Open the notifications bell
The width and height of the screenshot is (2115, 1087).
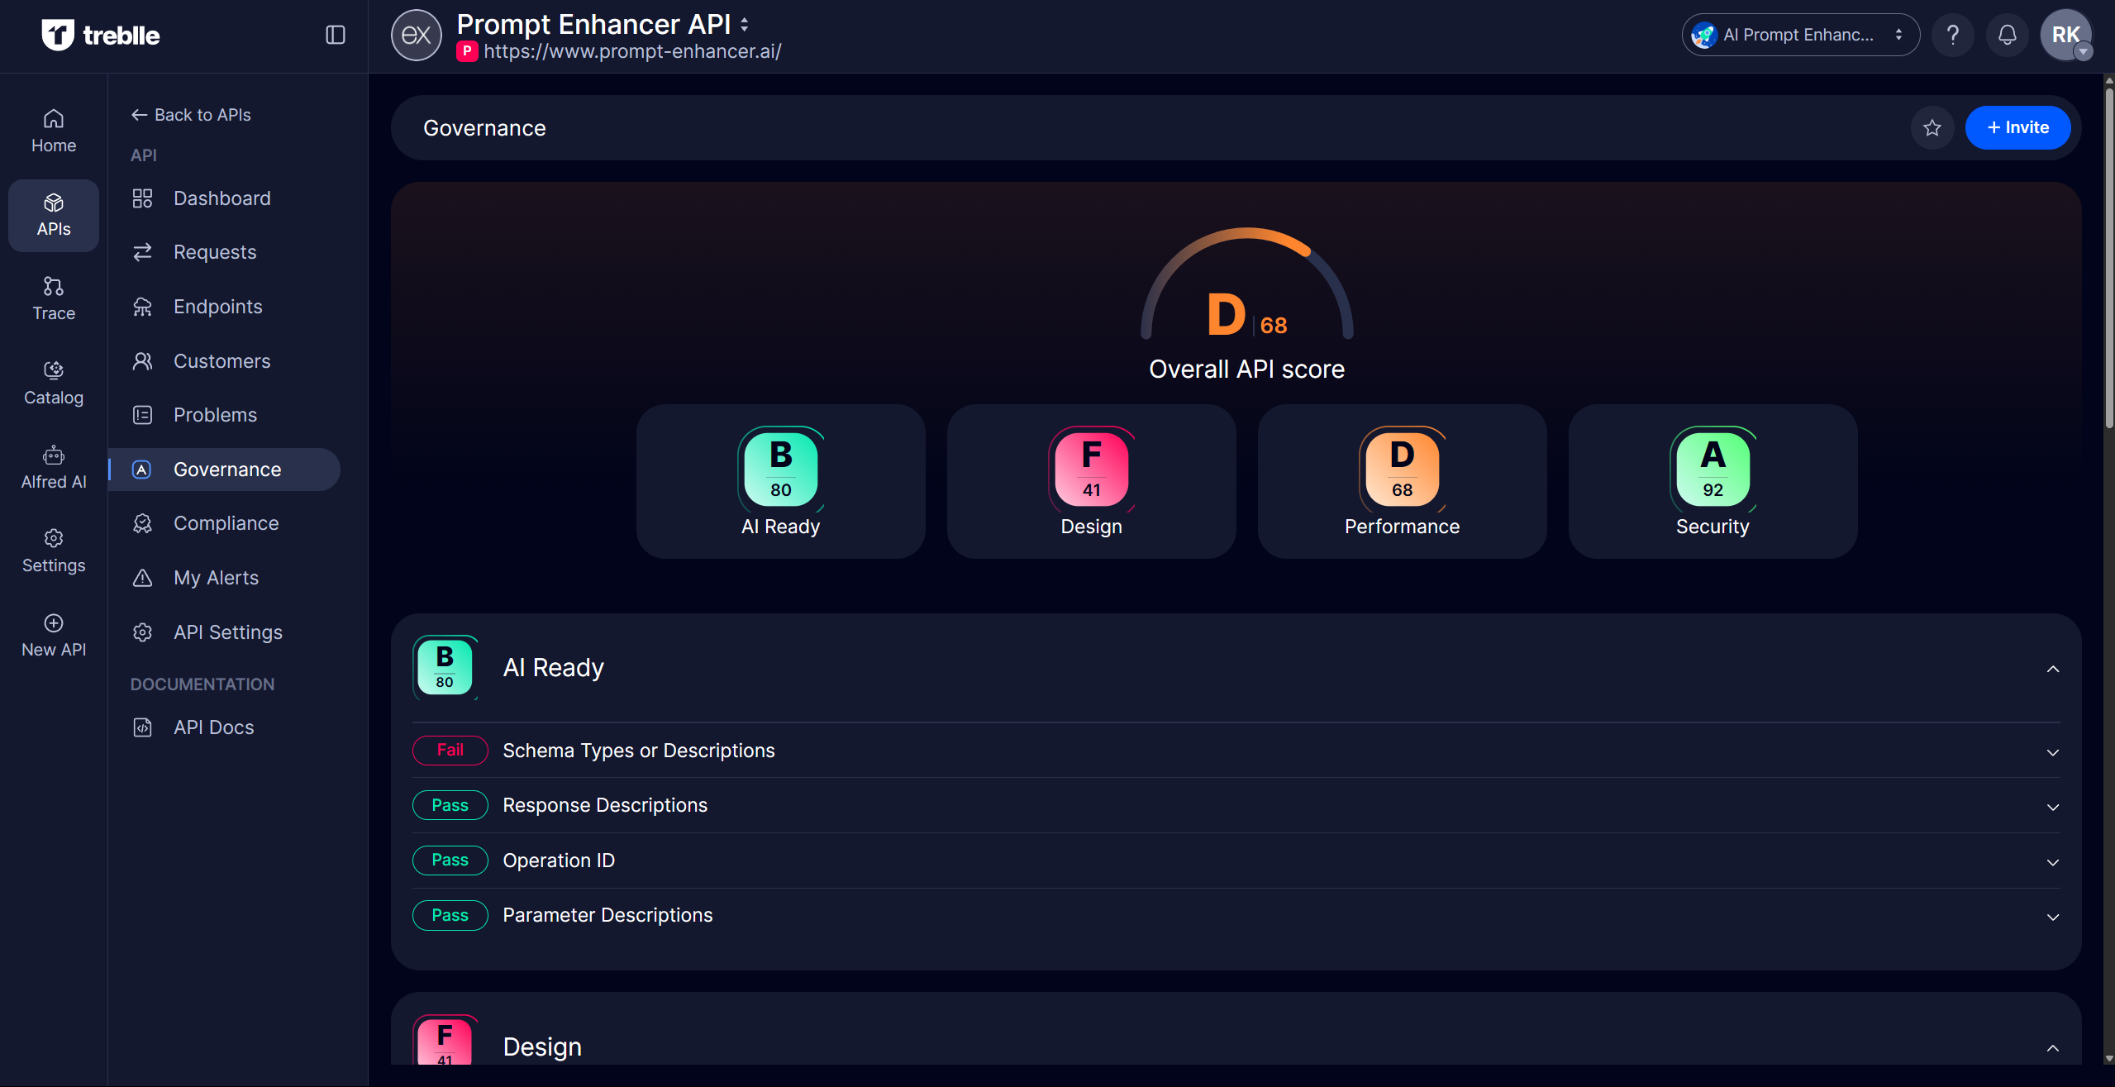click(x=2007, y=35)
